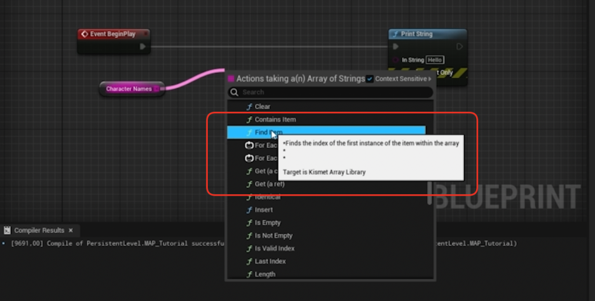
Task: Click the Print String input execution pin
Action: (x=396, y=46)
